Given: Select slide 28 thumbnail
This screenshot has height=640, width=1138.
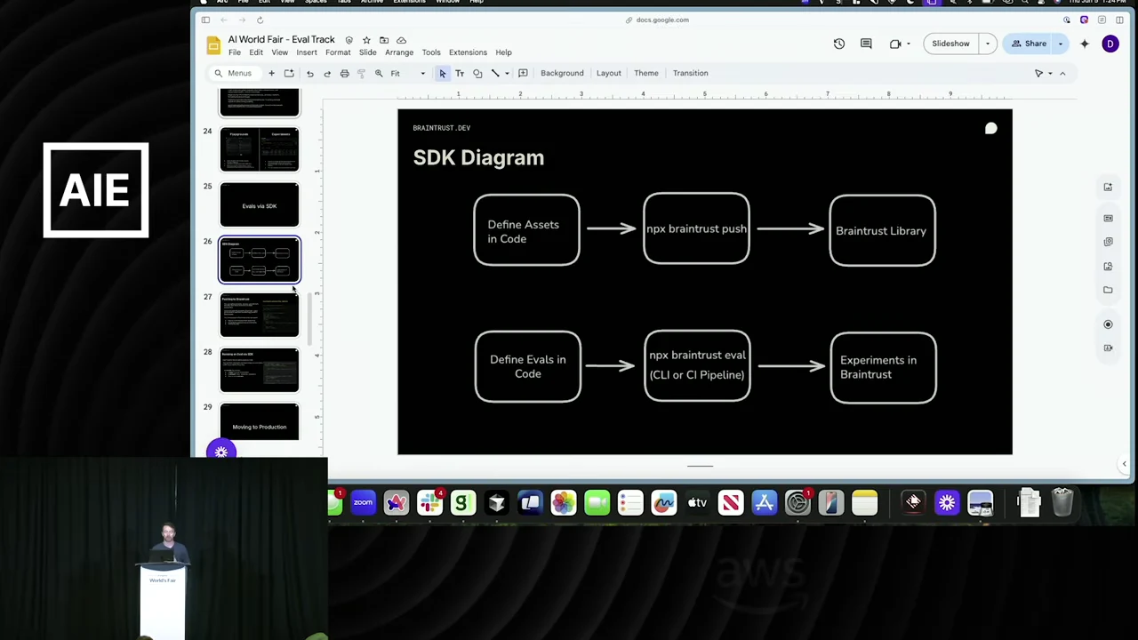Looking at the screenshot, I should click(260, 371).
